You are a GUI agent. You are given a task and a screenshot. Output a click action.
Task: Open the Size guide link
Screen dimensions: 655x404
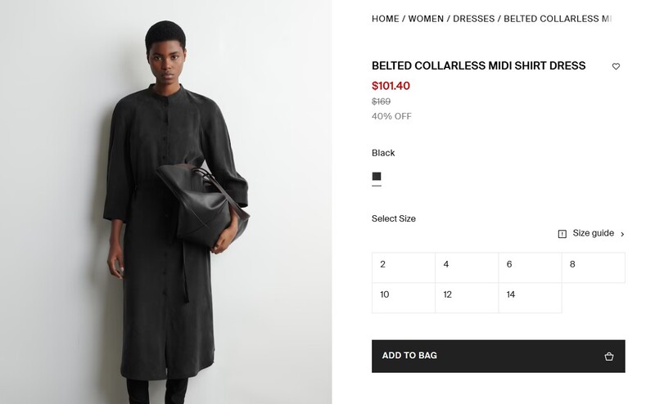pyautogui.click(x=593, y=234)
